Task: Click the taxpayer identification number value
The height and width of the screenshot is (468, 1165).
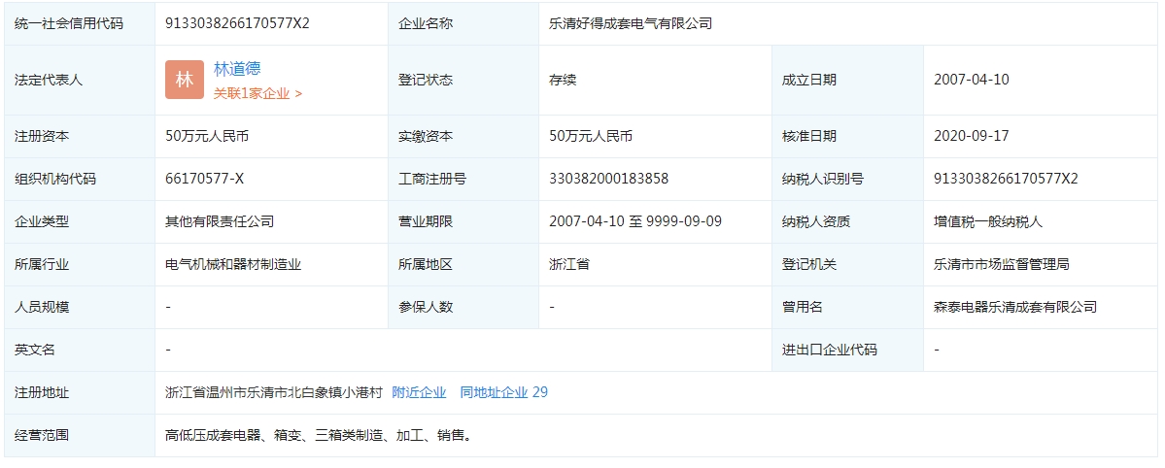Action: [x=1006, y=179]
